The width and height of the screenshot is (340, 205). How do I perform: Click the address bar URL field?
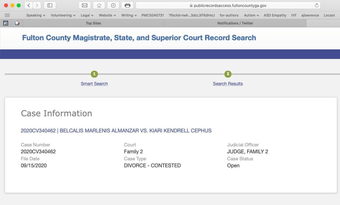pos(228,5)
